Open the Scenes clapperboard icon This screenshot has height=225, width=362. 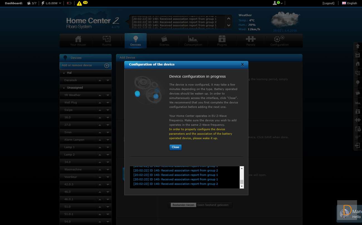point(164,39)
